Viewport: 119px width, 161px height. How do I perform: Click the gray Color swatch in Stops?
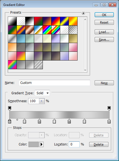[x=34, y=144]
